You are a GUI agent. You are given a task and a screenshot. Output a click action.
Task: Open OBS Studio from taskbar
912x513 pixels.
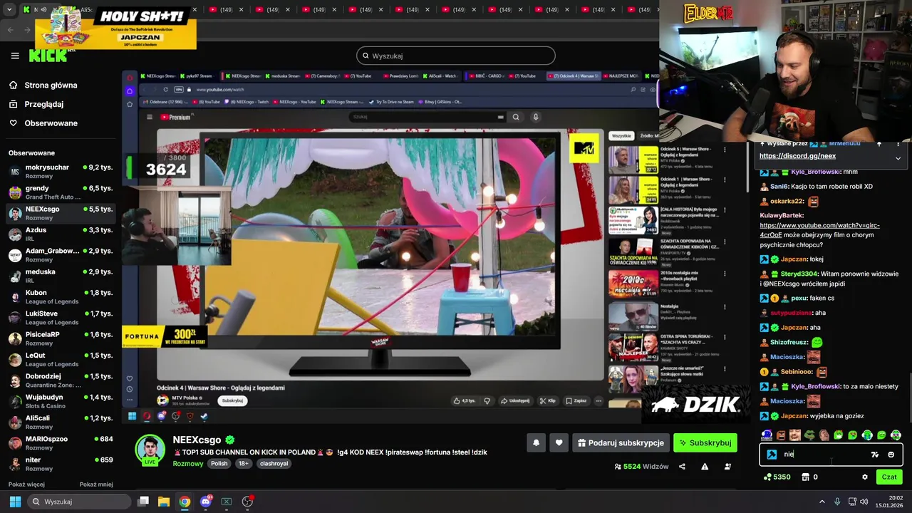tap(247, 502)
